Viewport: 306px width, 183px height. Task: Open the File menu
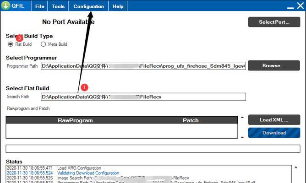tap(39, 6)
